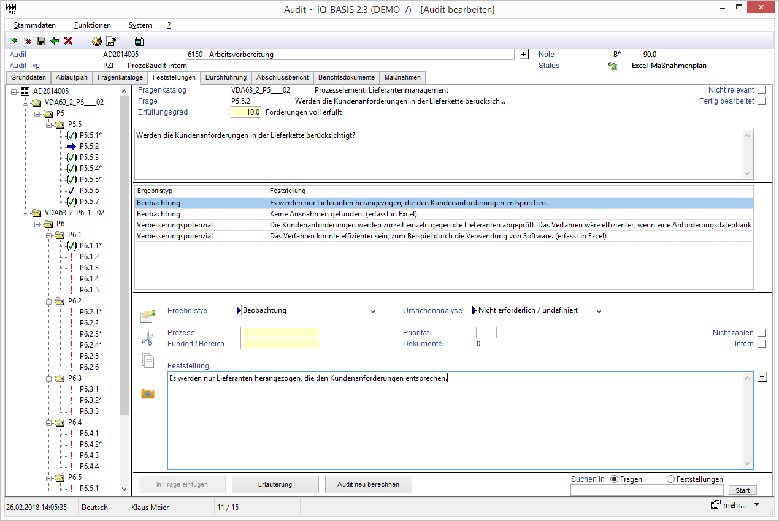Select tree item P5.5.7

pyautogui.click(x=90, y=202)
